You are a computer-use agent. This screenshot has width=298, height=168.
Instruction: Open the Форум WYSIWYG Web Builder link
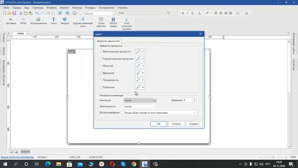tap(17, 157)
